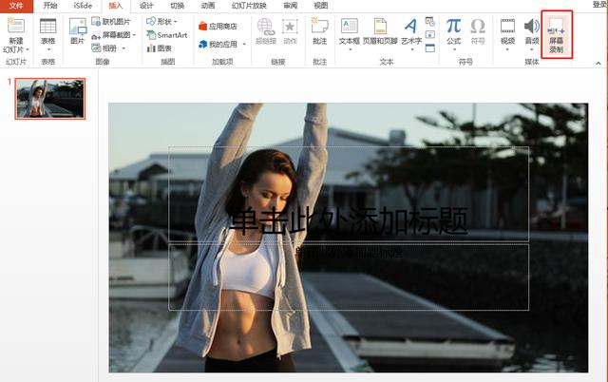Click 页眉和页脚 header and footer icon
The image size is (608, 382).
click(x=380, y=32)
